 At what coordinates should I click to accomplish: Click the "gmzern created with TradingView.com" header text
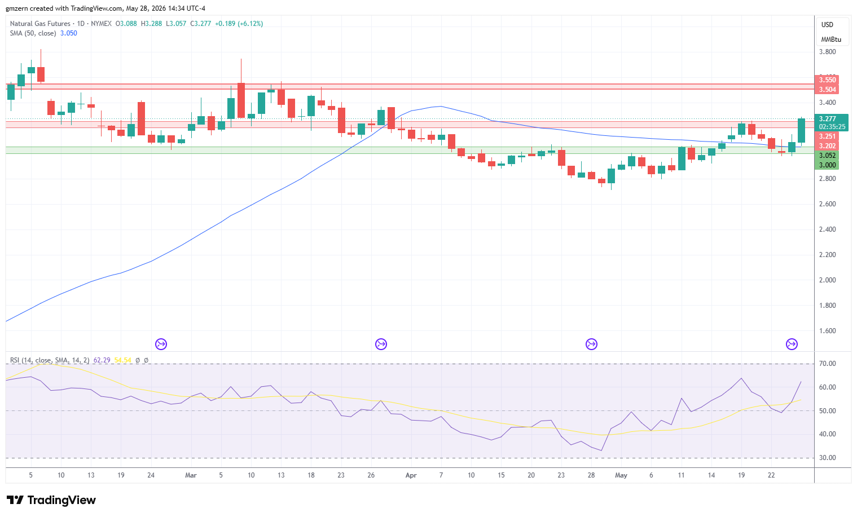click(x=64, y=8)
